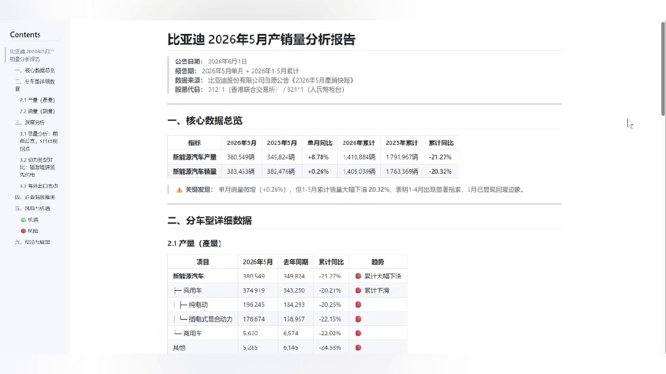This screenshot has width=666, height=374.
Task: Click the 二、分车型详细数据 section heading
Action: pos(209,221)
